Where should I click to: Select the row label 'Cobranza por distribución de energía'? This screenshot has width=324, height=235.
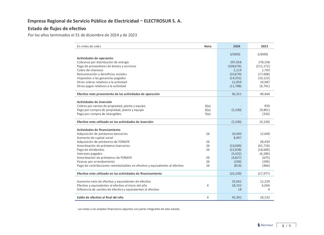pos(103,62)
